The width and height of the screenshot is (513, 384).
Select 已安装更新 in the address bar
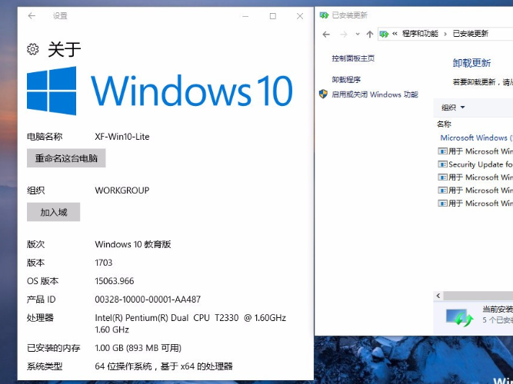point(471,34)
